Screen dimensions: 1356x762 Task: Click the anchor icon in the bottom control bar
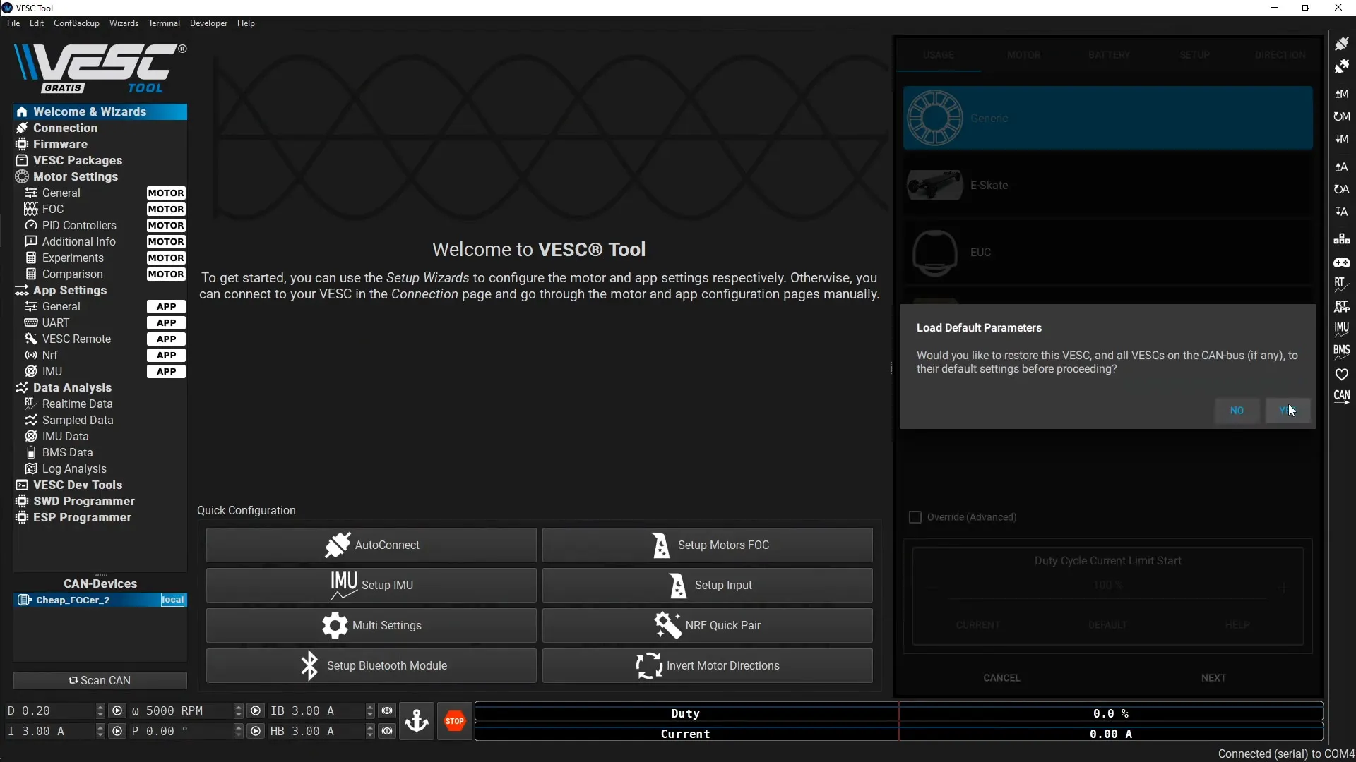click(x=417, y=720)
